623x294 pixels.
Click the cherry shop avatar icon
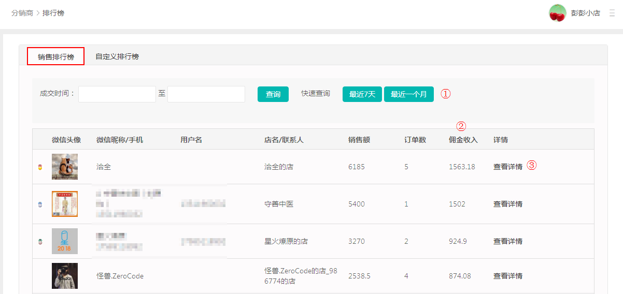[x=557, y=13]
